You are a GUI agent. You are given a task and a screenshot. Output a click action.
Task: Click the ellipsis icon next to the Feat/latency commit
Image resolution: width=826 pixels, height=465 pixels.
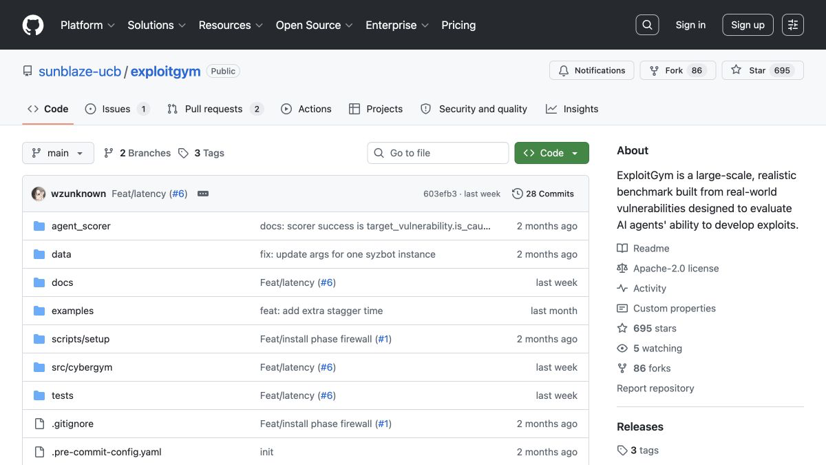pos(203,194)
